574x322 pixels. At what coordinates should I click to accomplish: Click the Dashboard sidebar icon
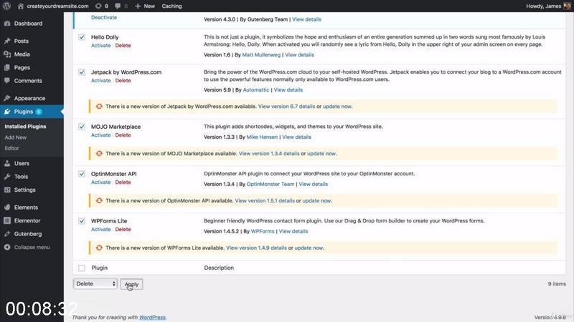click(7, 24)
